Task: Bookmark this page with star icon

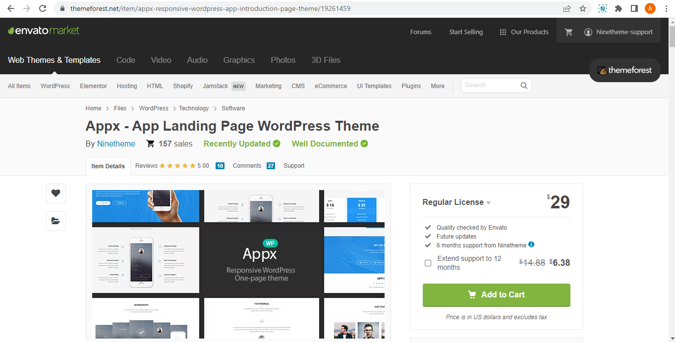Action: pyautogui.click(x=583, y=8)
